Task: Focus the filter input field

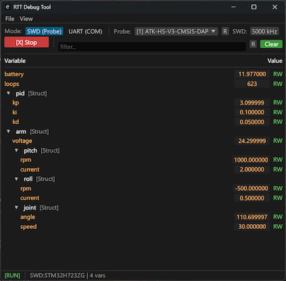Action: (152, 47)
